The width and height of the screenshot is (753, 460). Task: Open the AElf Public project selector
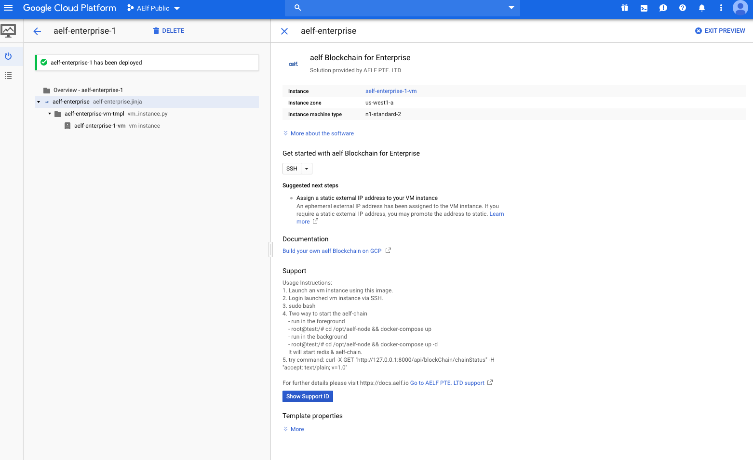pyautogui.click(x=153, y=8)
